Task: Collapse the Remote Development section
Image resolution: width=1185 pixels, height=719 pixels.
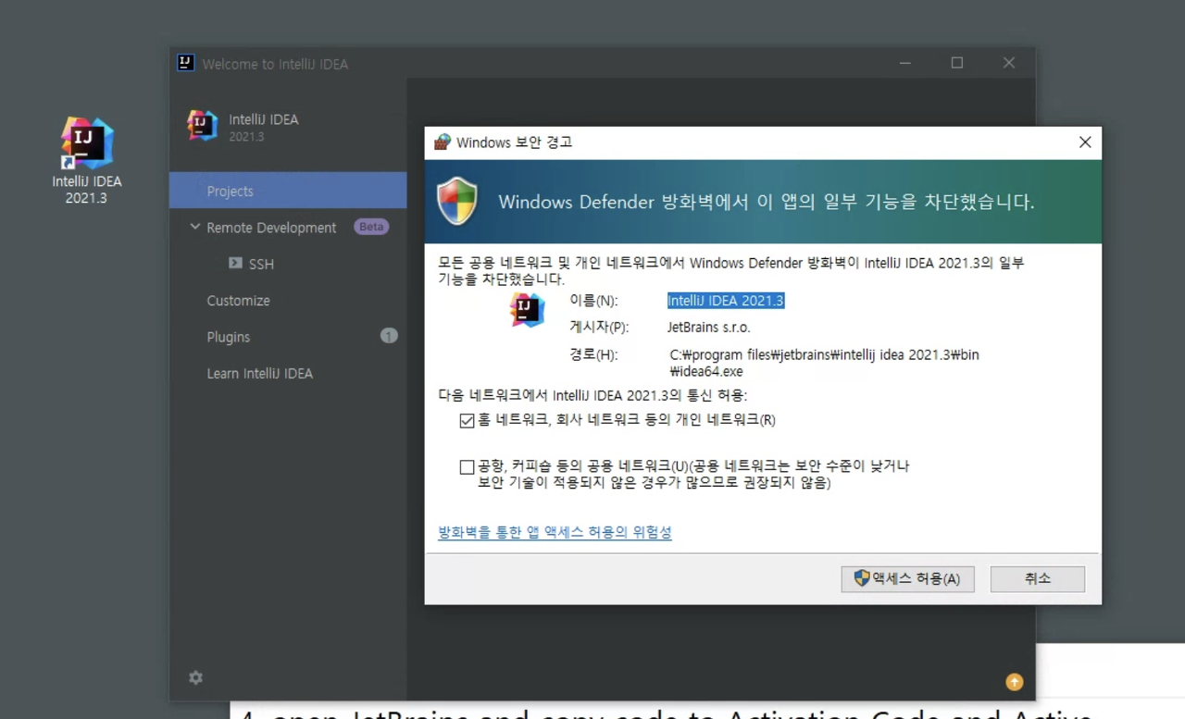Action: [x=194, y=227]
